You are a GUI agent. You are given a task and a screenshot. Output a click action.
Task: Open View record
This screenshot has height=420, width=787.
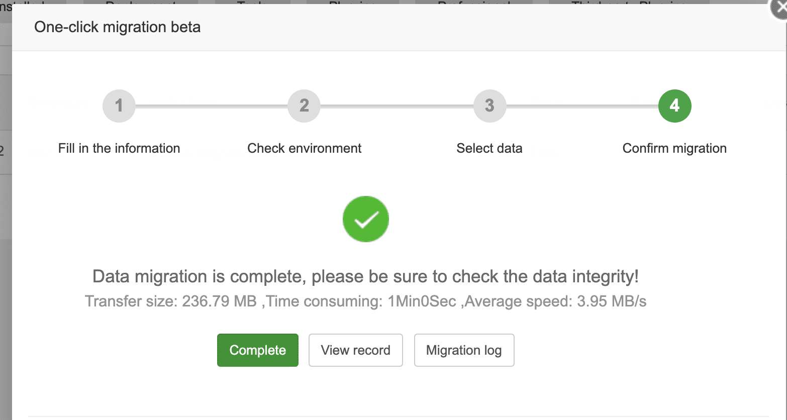point(355,350)
